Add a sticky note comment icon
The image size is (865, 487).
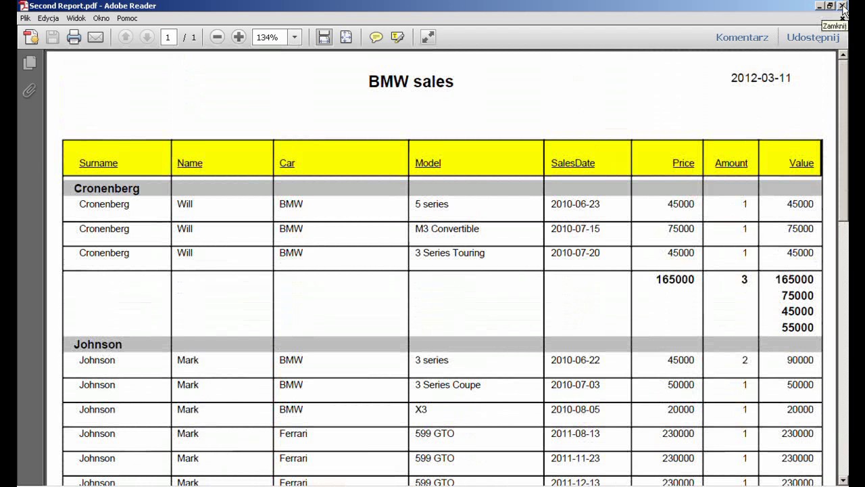[x=376, y=37]
